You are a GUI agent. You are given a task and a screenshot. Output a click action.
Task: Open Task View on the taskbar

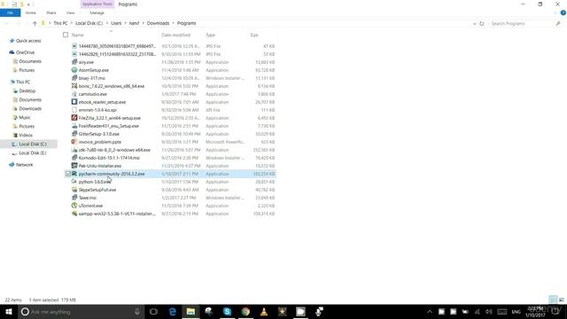coord(153,311)
